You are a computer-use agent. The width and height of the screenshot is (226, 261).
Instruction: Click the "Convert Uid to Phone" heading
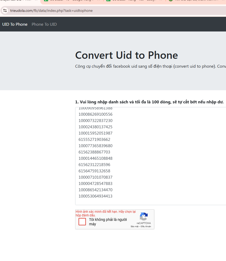[126, 55]
